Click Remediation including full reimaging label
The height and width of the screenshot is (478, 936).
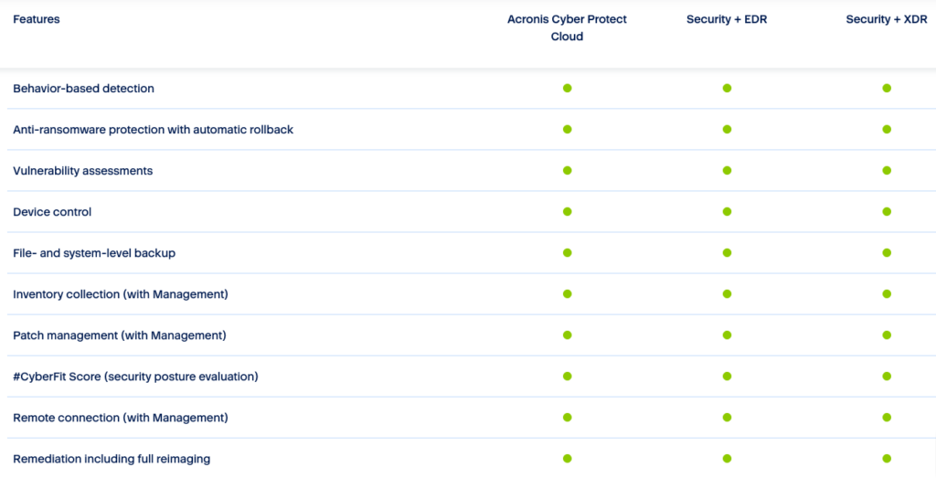[112, 459]
